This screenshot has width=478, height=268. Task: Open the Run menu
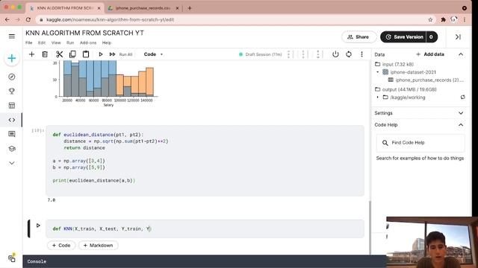(70, 43)
